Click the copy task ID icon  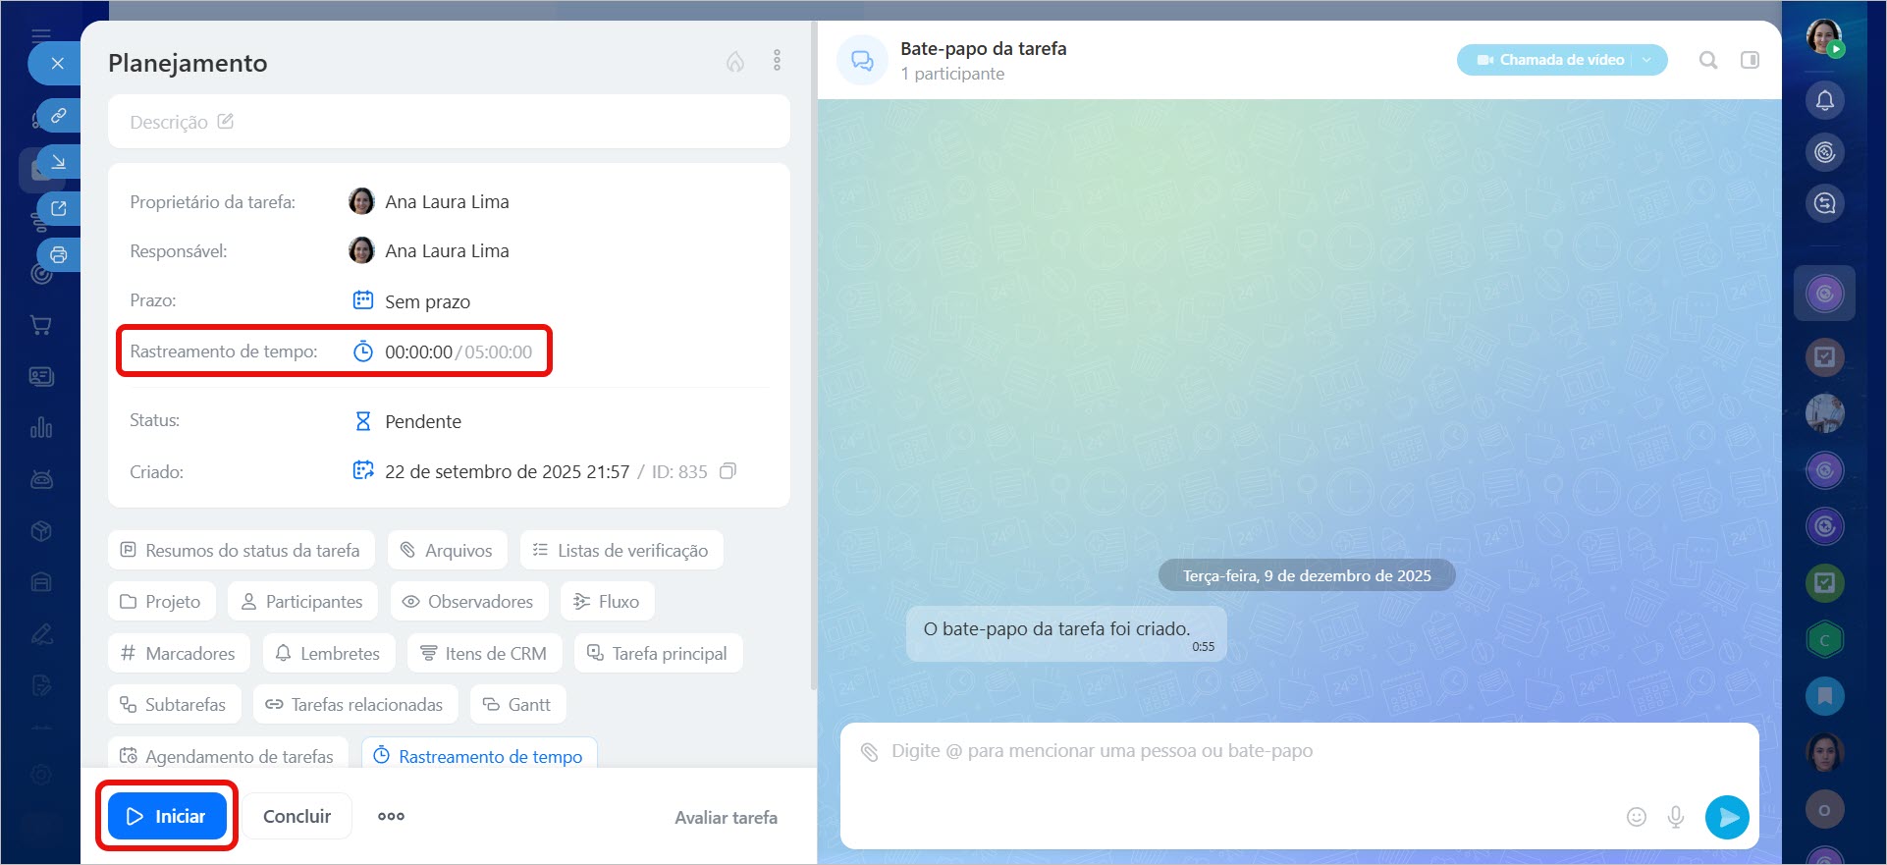pyautogui.click(x=728, y=471)
